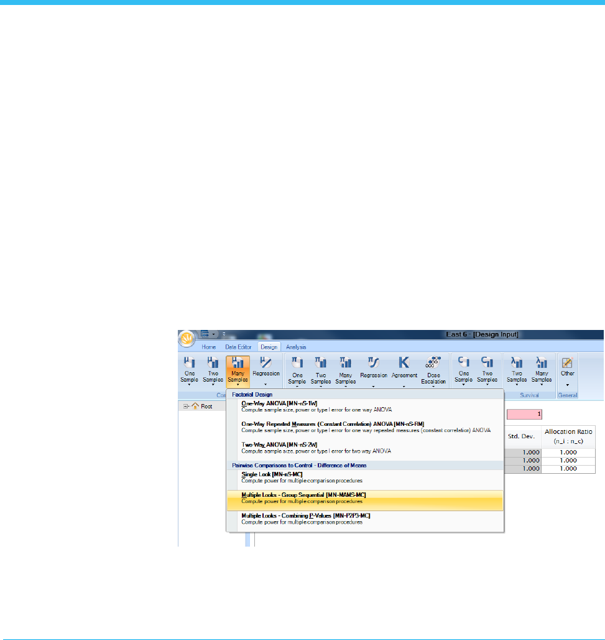Switch to the Data Editor tab
The height and width of the screenshot is (640, 605).
(238, 347)
